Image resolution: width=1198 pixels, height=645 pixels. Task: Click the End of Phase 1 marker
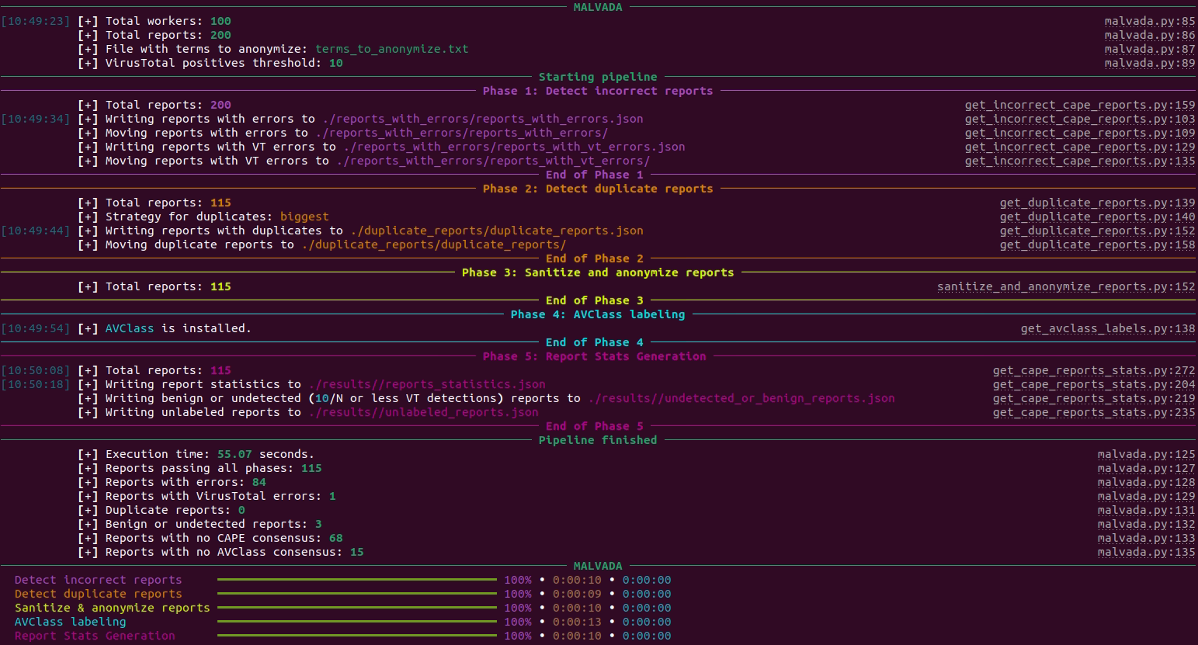595,175
